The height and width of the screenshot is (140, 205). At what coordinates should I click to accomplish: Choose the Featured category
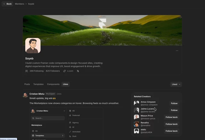click(76, 115)
